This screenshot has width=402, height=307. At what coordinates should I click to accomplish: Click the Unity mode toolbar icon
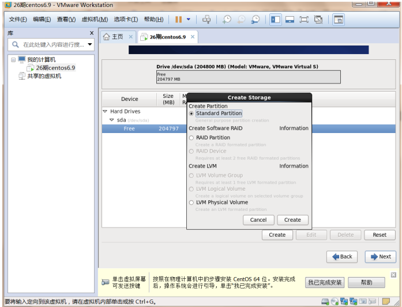pos(318,20)
